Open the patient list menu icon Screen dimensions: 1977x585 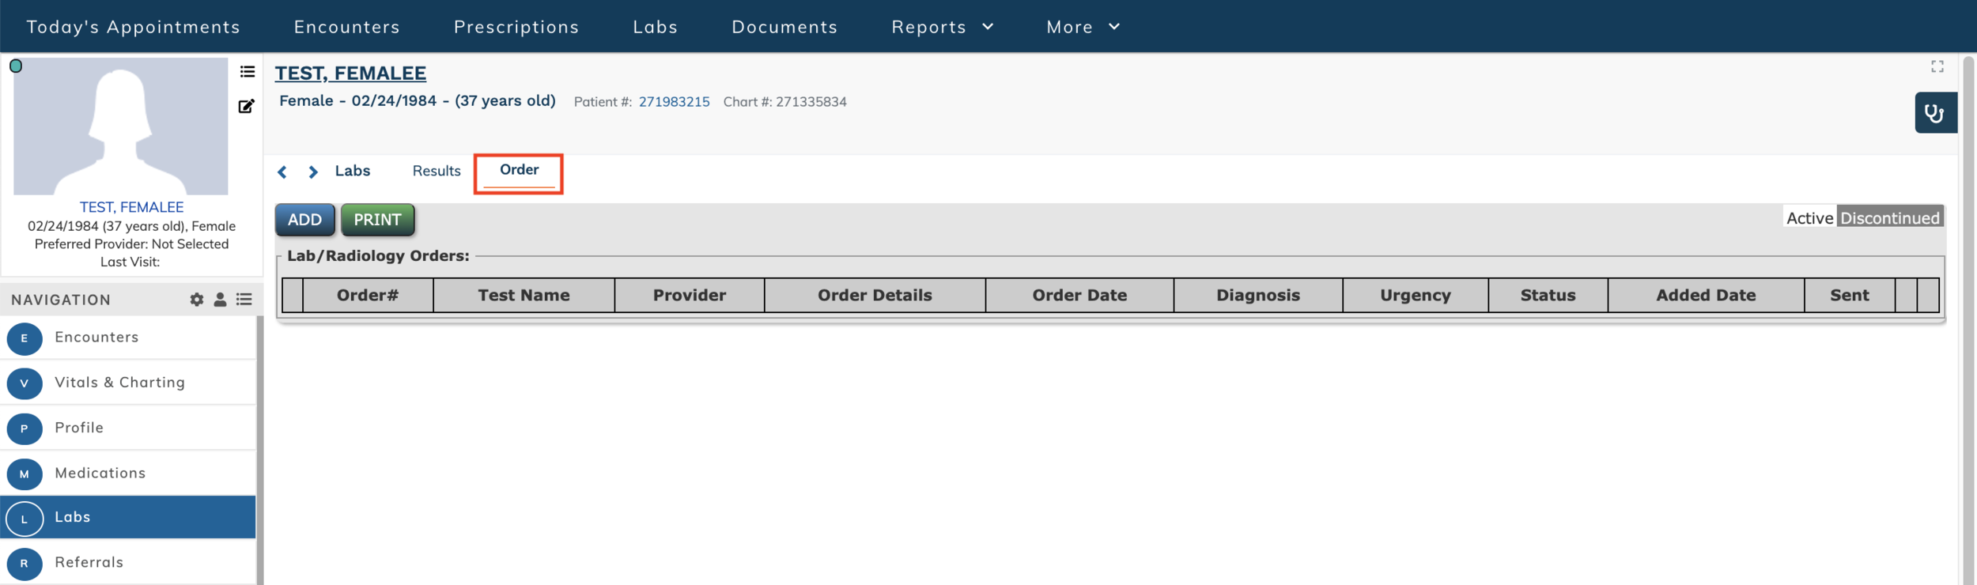[248, 72]
